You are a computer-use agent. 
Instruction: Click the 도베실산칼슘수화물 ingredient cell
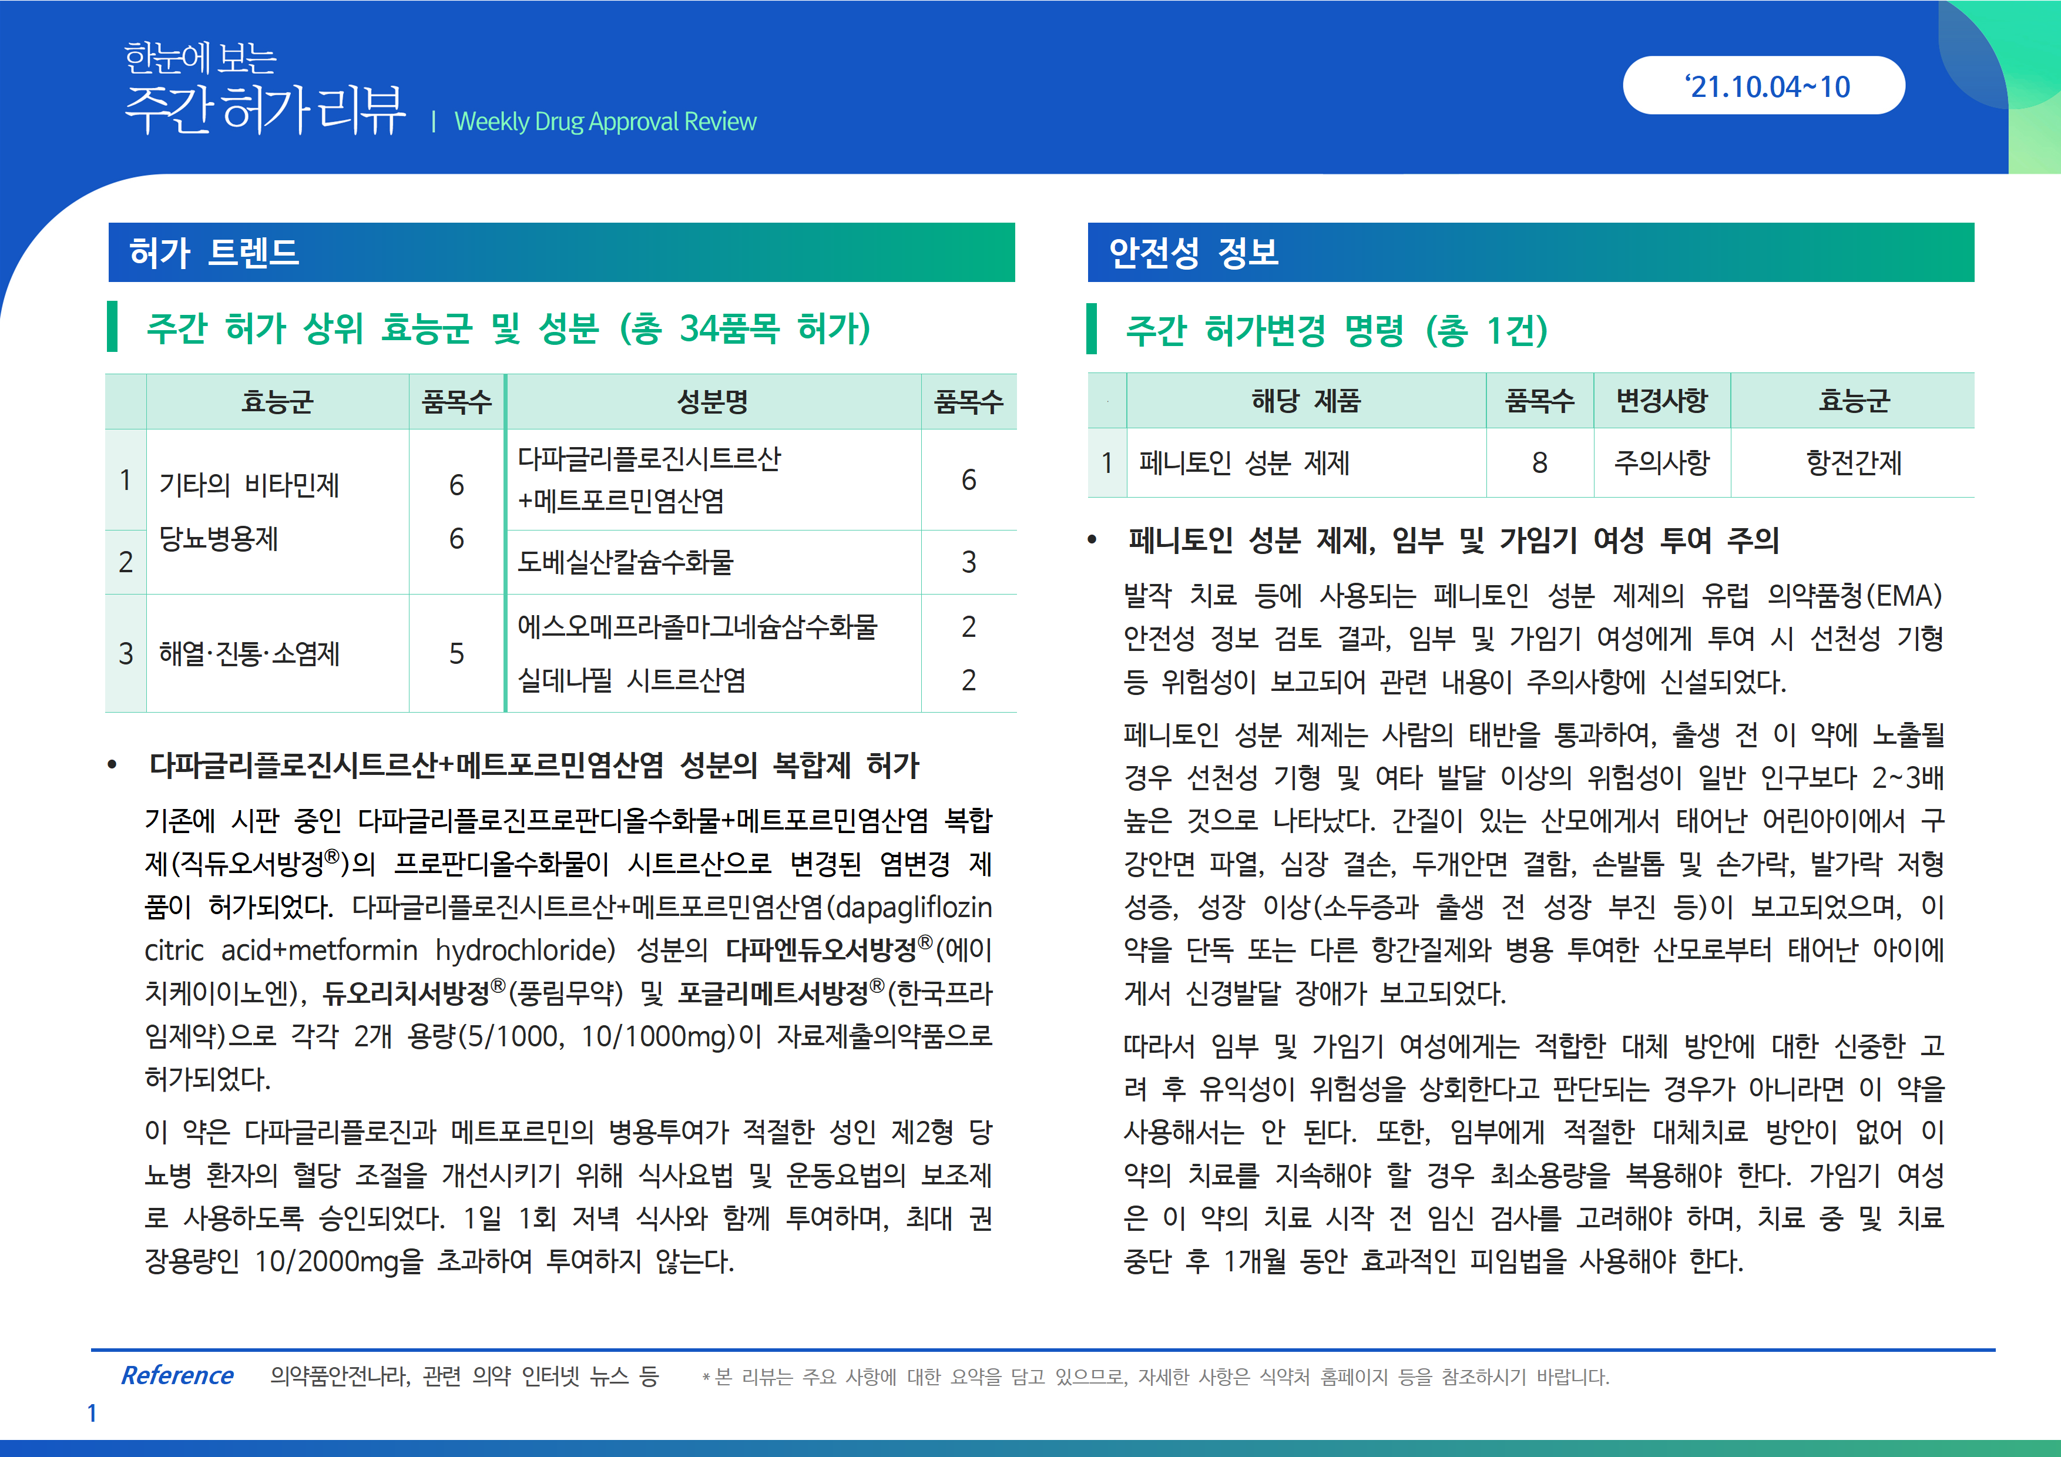tap(625, 562)
